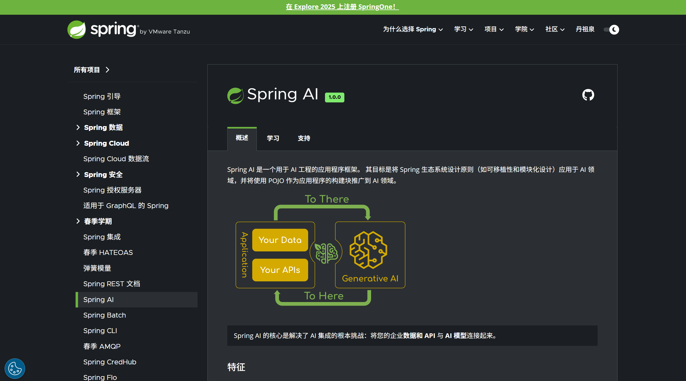Click the Spring AI leaf icon beside title
Image resolution: width=686 pixels, height=381 pixels.
pos(235,96)
